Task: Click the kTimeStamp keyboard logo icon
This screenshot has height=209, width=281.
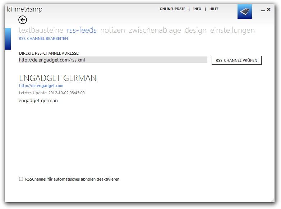Action: (245, 11)
